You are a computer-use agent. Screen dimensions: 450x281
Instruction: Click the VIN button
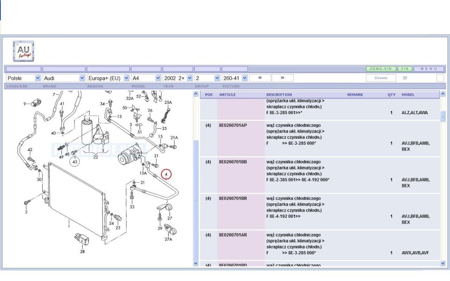405,69
